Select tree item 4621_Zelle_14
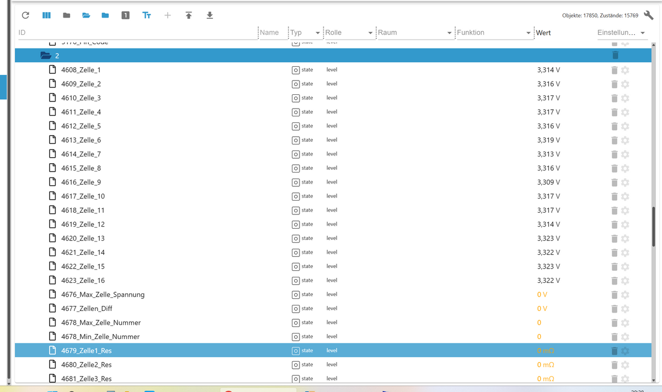This screenshot has width=662, height=392. [83, 253]
